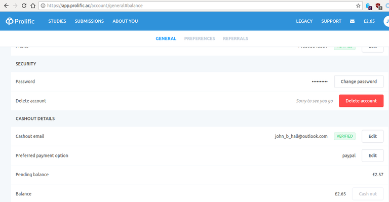Click the paypal payment option value

pos(349,155)
